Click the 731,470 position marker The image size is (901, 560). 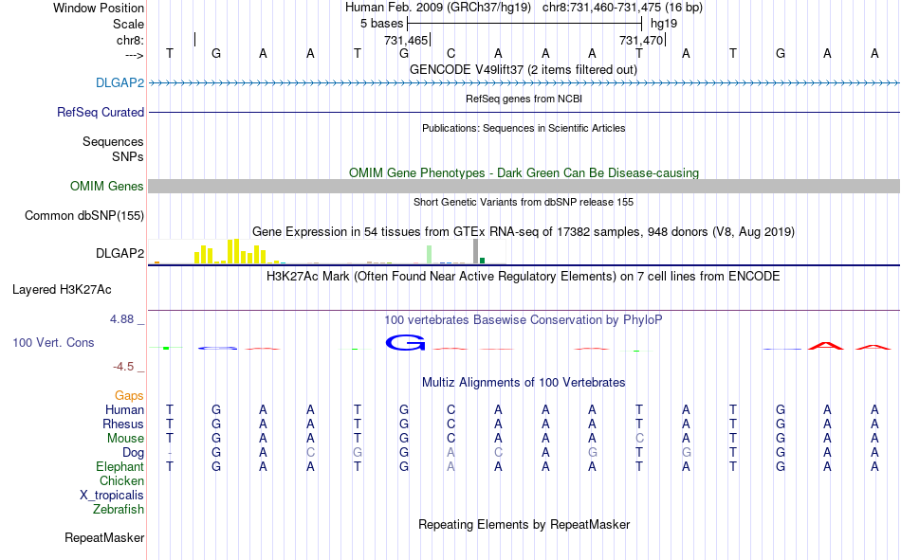point(642,40)
